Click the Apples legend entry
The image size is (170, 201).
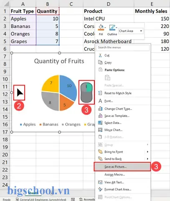(x=28, y=124)
